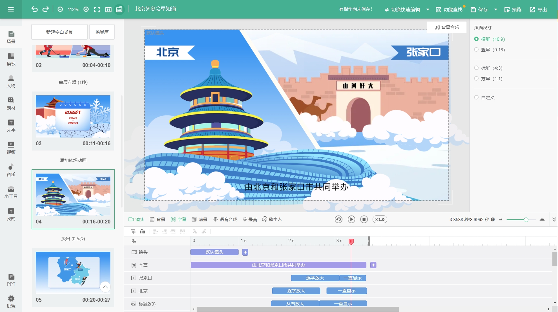The image size is (558, 312).
Task: Click the 1:1 actual size icon
Action: (x=108, y=9)
